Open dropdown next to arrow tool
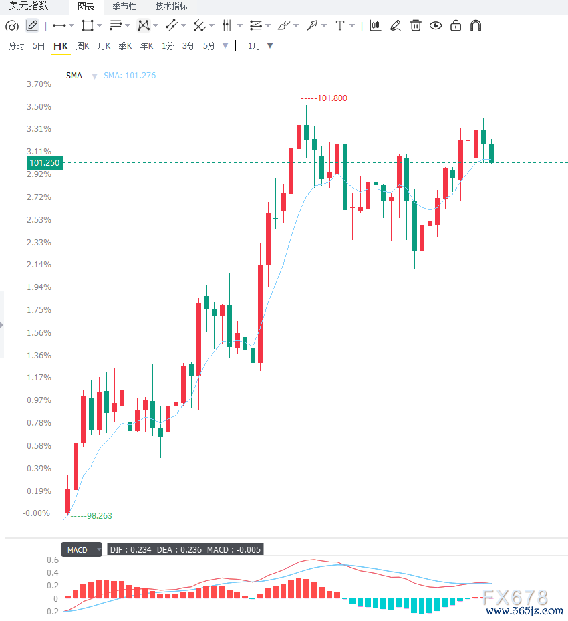This screenshot has width=568, height=621. coord(324,26)
